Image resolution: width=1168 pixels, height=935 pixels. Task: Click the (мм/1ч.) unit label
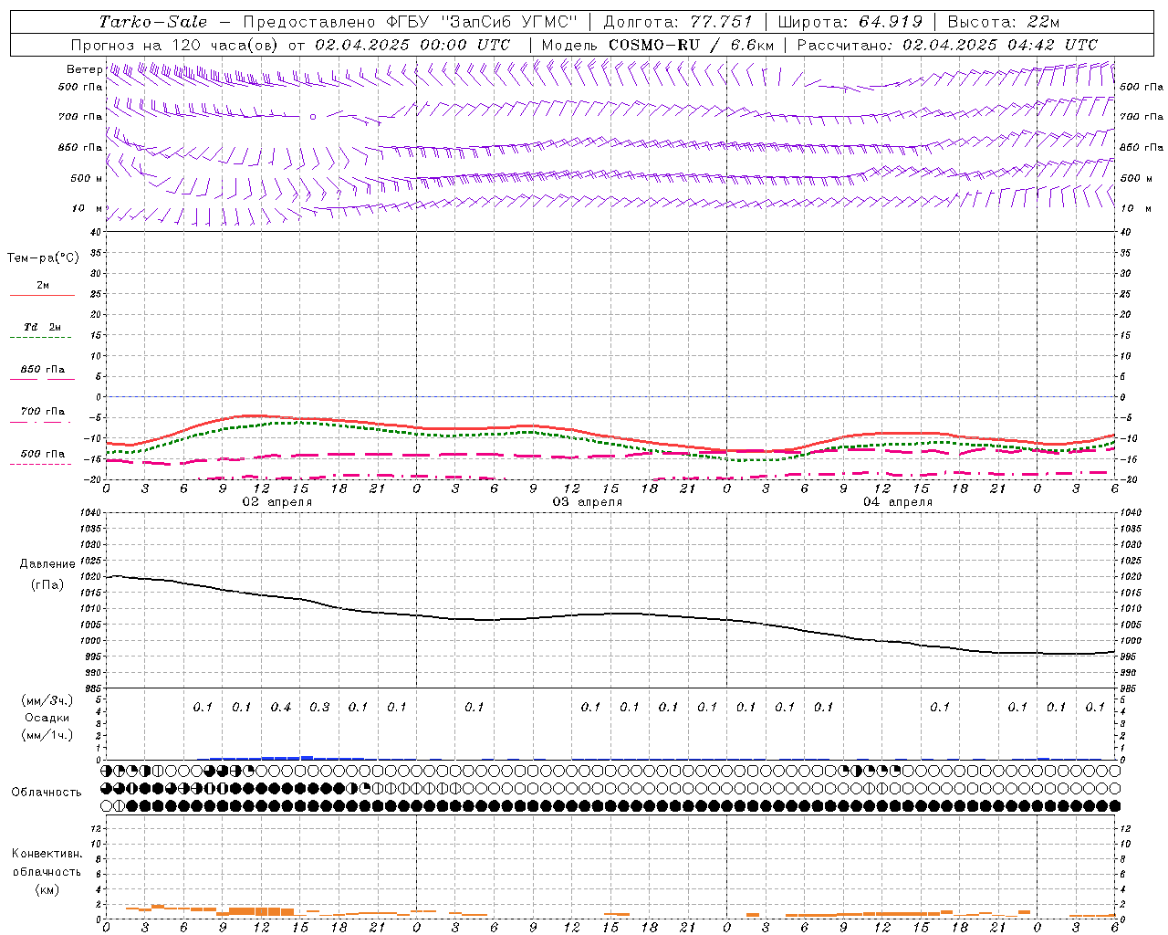tap(47, 735)
